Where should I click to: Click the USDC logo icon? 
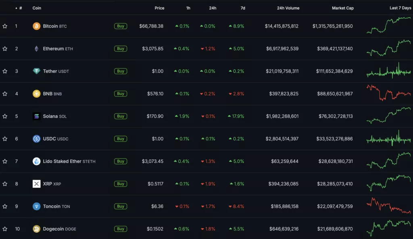coord(36,139)
